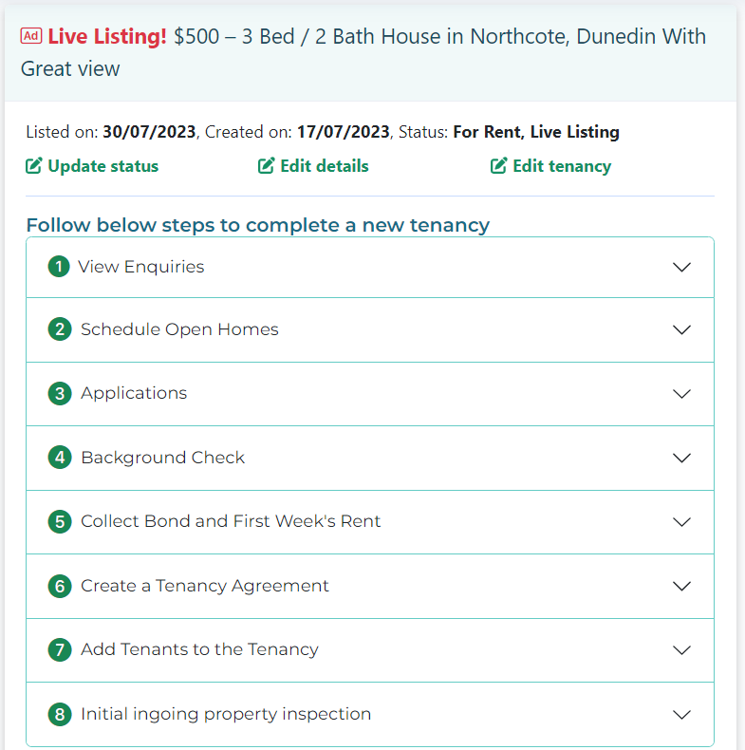Viewport: 745px width, 750px height.
Task: Click the step 1 number badge
Action: 59,267
